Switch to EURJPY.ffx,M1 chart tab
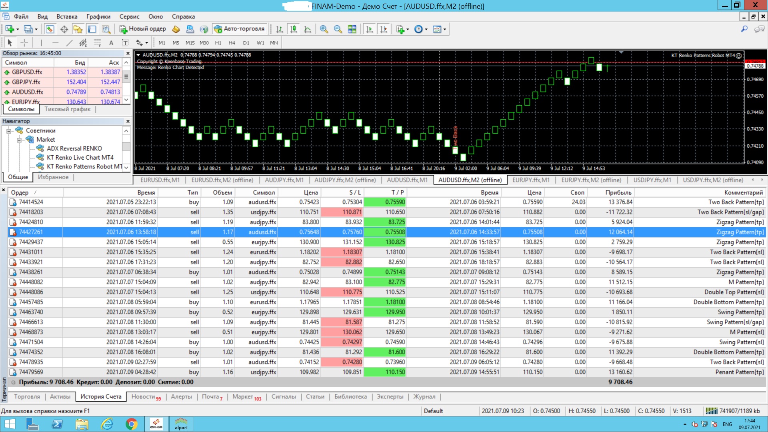 click(531, 180)
